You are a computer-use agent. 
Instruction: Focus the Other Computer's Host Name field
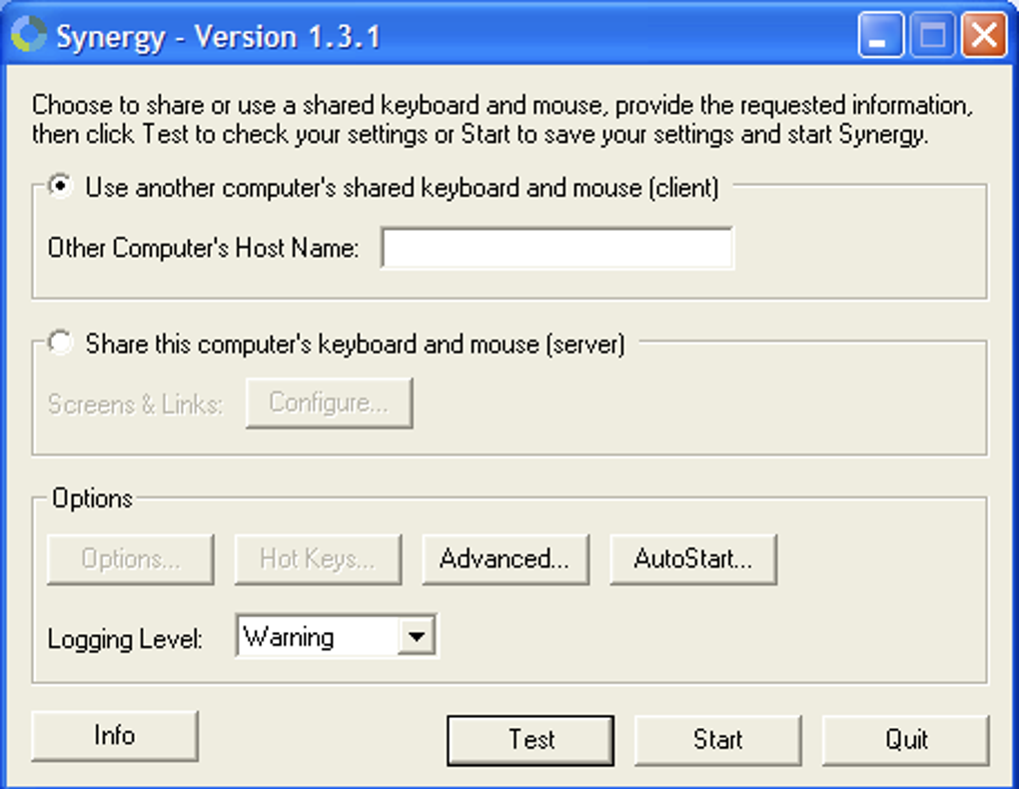556,247
